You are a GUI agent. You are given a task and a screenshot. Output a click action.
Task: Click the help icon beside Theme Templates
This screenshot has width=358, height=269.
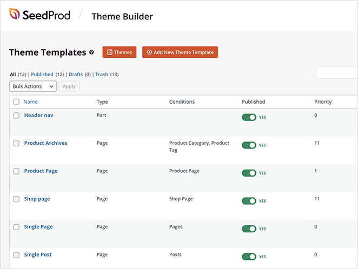point(91,52)
